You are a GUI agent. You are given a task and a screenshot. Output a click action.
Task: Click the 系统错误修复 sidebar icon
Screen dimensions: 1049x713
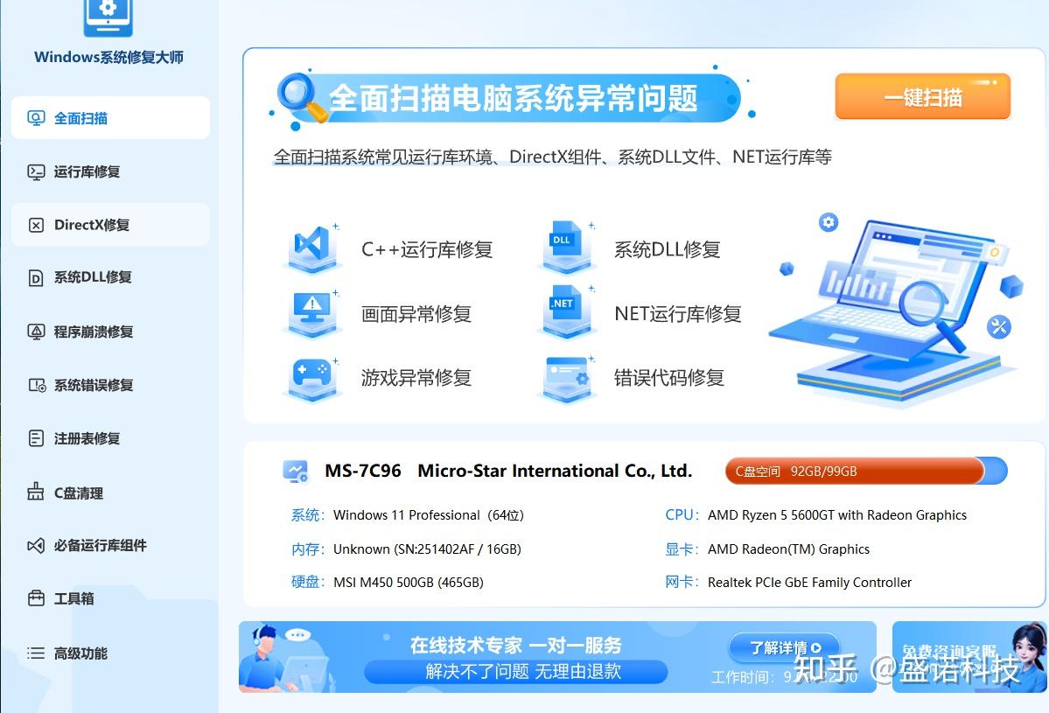(x=37, y=385)
